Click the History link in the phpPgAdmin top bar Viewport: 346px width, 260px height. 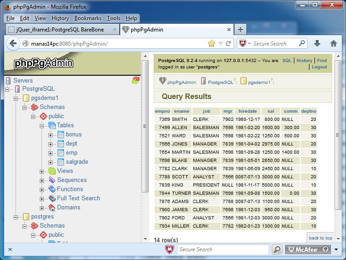(x=304, y=60)
